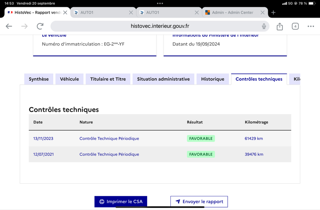Click the Numéro d'immatriculation EG-2**-YF text
Screen dimensions: 320x210
click(83, 44)
